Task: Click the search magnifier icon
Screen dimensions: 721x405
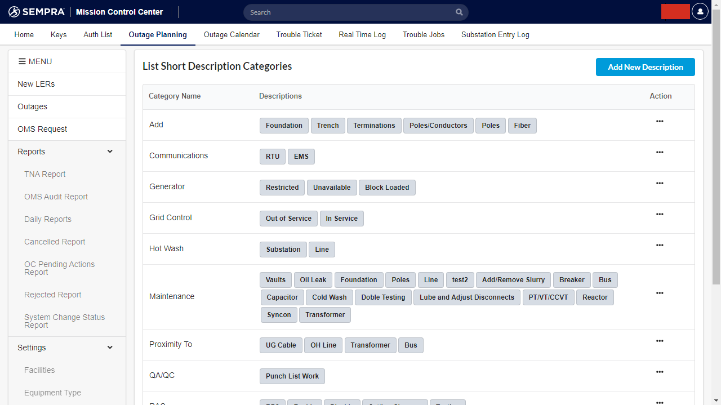Action: pos(459,12)
